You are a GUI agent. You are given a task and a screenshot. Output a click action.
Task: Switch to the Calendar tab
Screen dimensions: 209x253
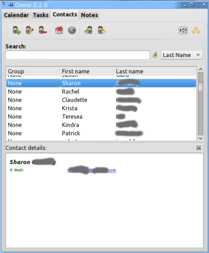pos(16,15)
